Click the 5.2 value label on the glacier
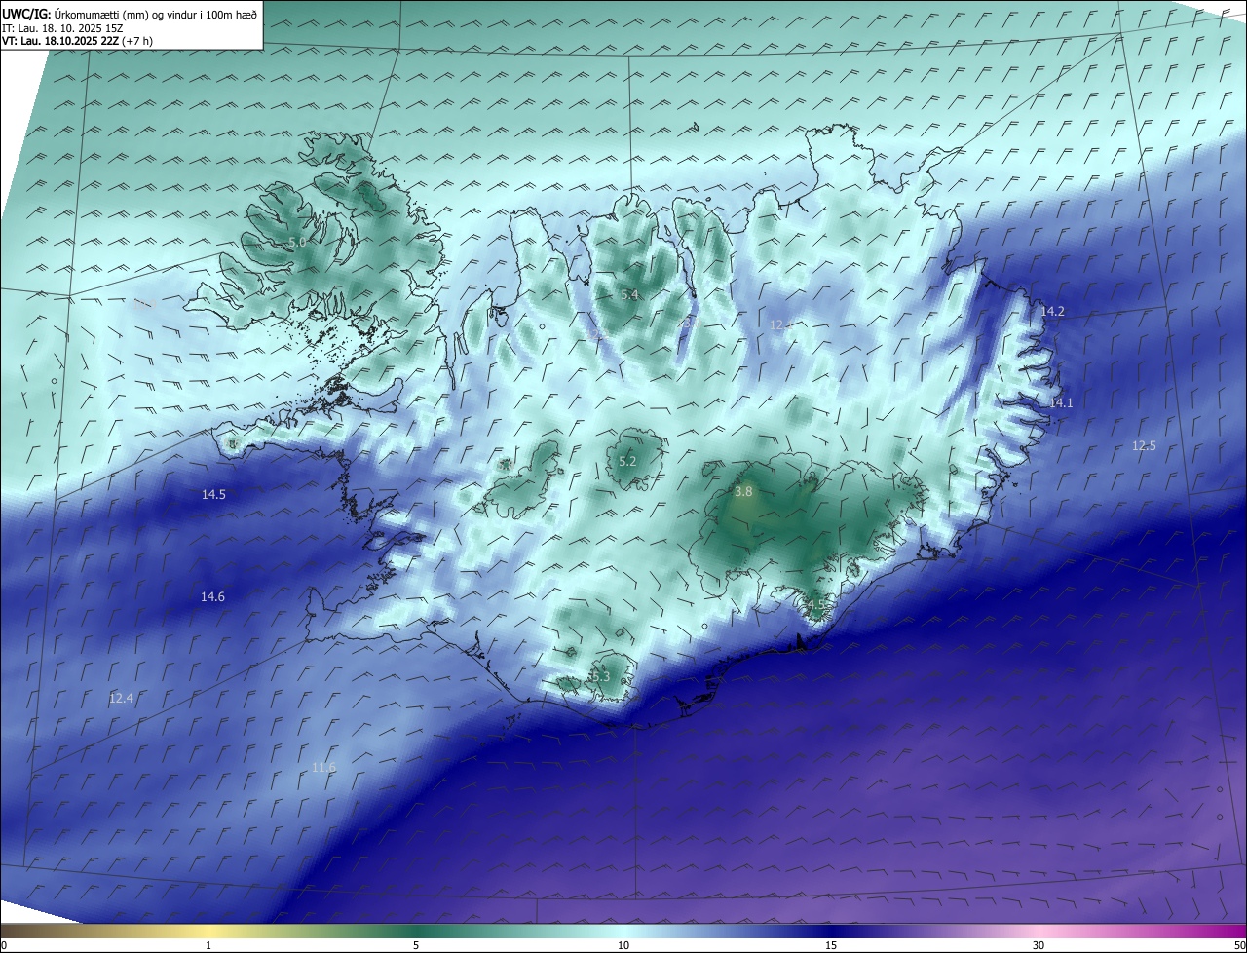This screenshot has width=1247, height=953. pyautogui.click(x=627, y=461)
